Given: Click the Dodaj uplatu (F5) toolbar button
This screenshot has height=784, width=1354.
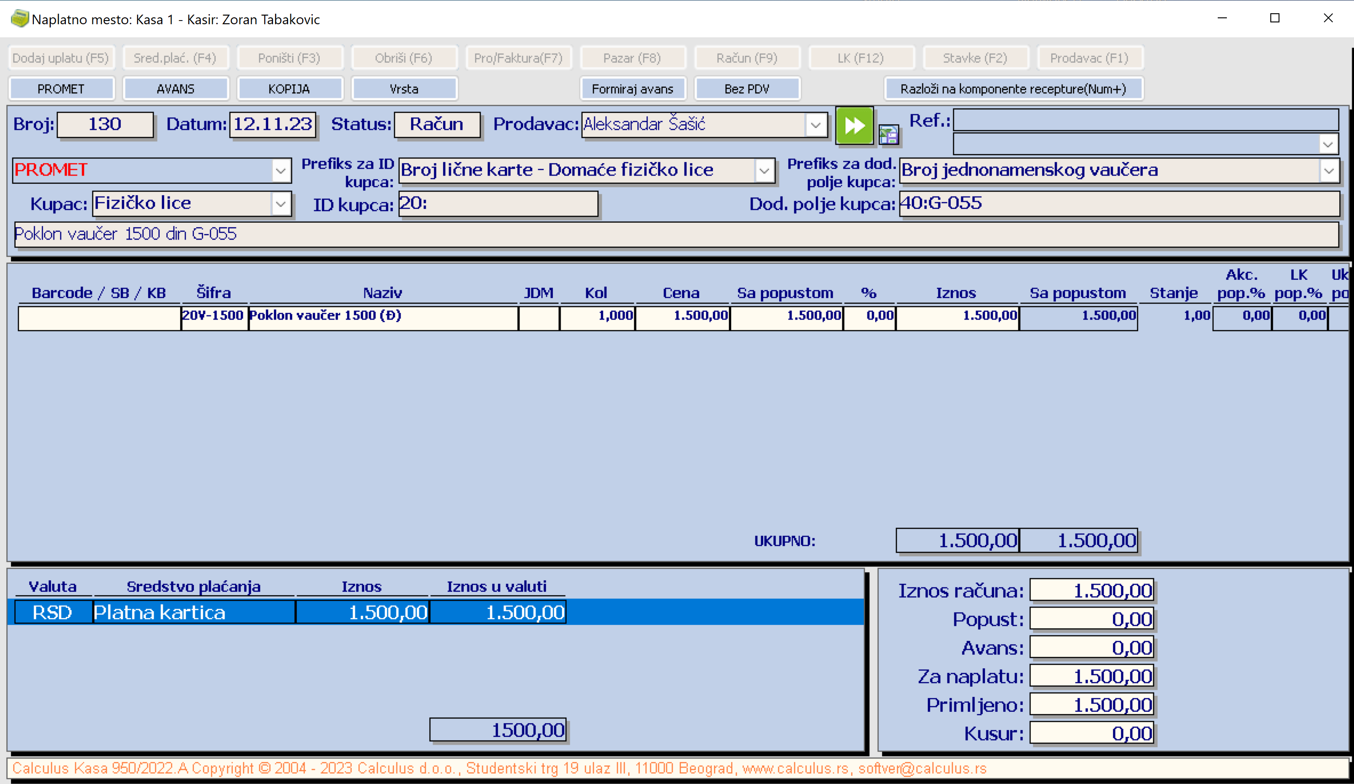Looking at the screenshot, I should tap(61, 58).
